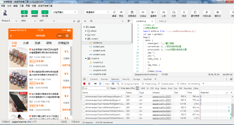Viewport: 234px width, 125px height.
Task: Click the 上传 upload cloud icon
Action: click(x=164, y=12)
